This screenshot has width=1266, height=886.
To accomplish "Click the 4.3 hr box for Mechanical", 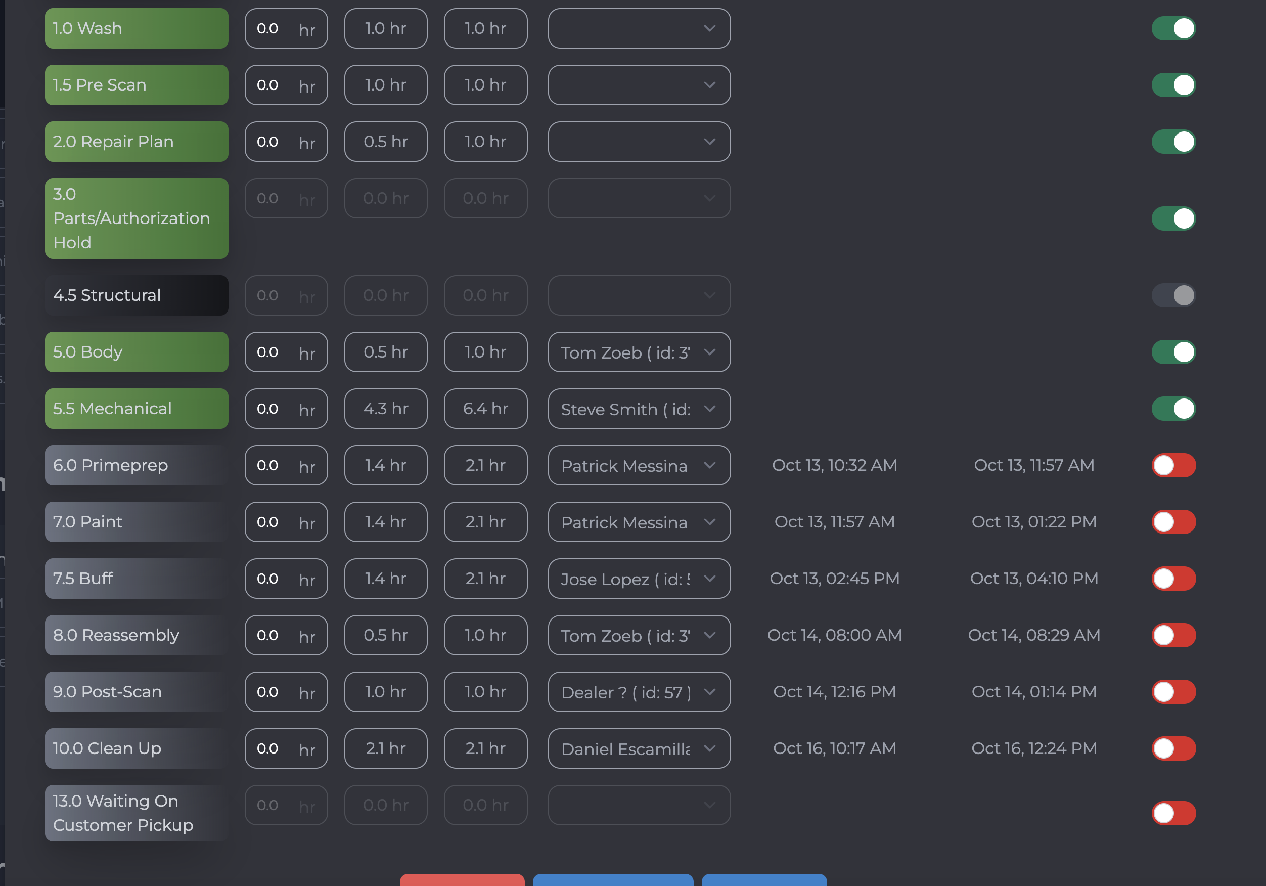I will click(x=385, y=409).
